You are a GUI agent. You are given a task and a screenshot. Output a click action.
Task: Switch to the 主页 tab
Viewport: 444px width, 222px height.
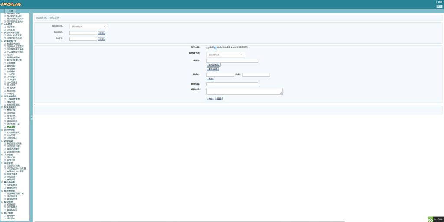pos(11,10)
